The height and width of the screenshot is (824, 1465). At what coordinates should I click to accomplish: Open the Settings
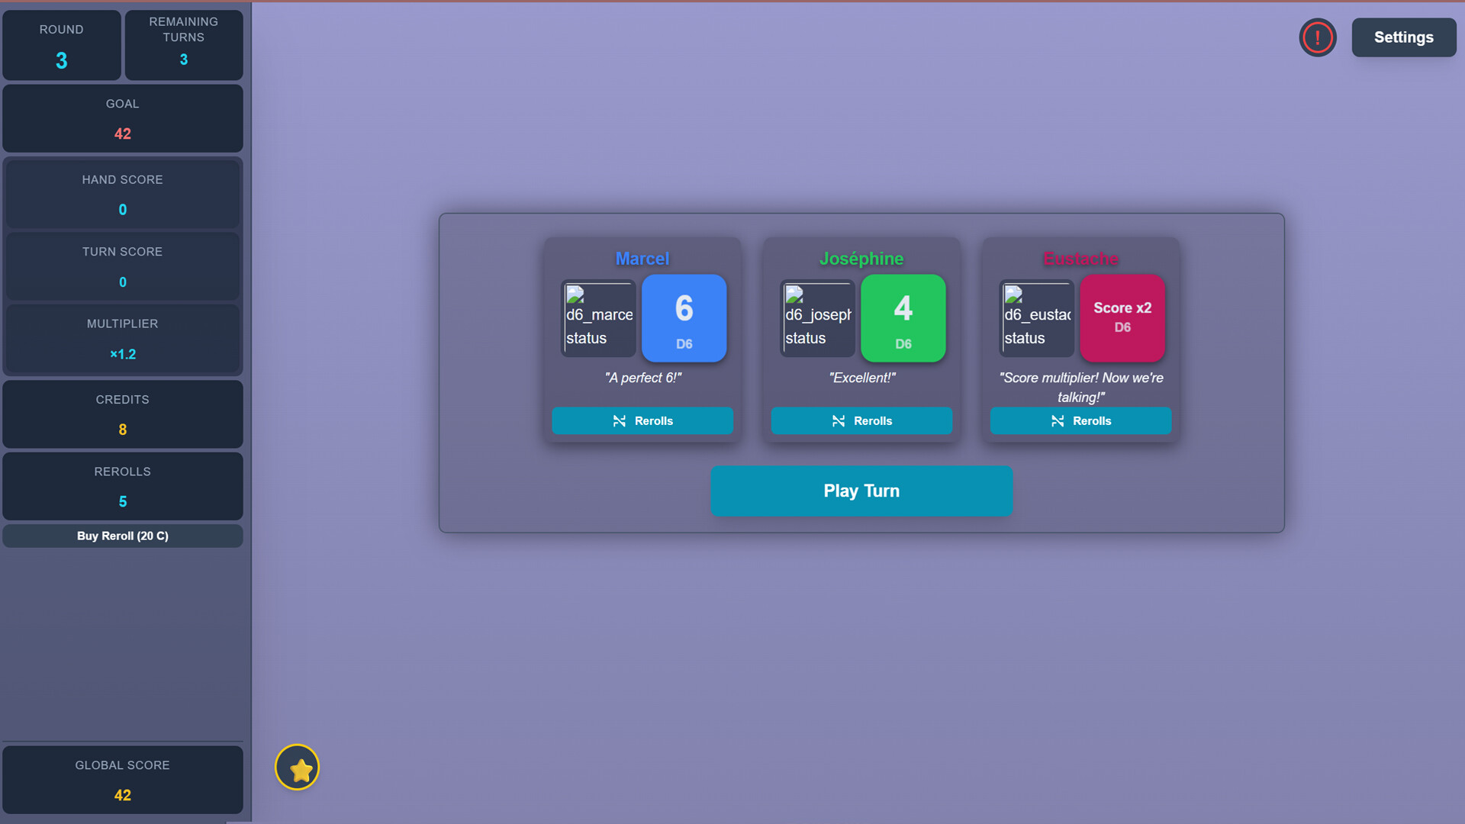pyautogui.click(x=1403, y=37)
